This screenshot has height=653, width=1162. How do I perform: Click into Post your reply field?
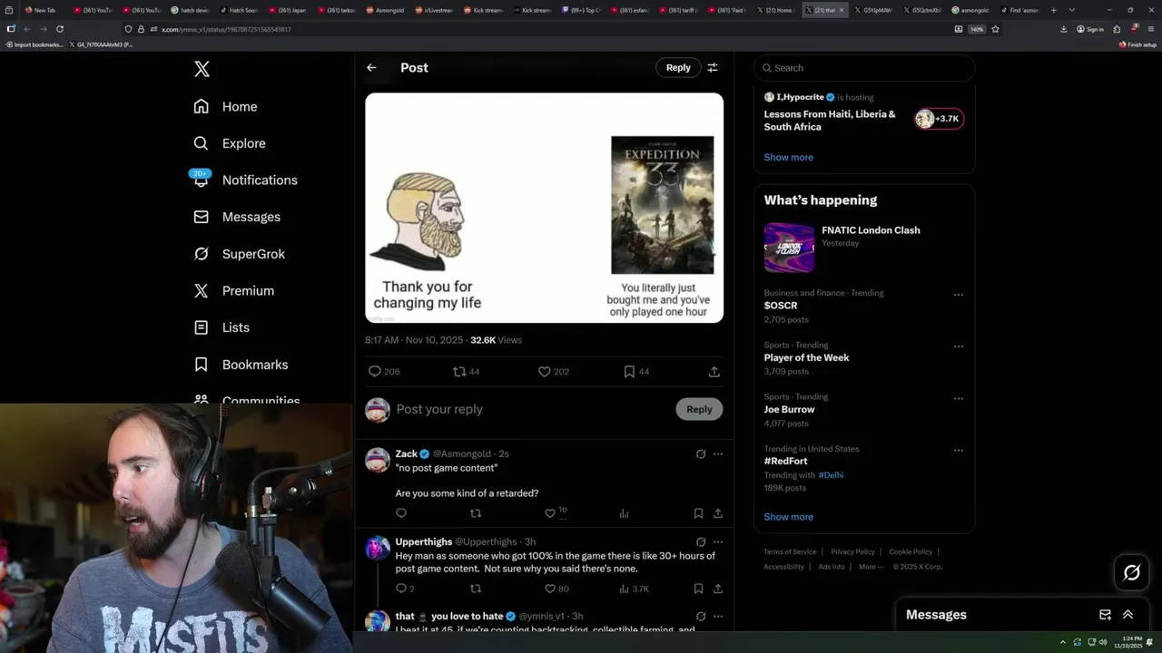coord(531,409)
